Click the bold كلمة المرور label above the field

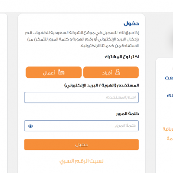pos(127,114)
